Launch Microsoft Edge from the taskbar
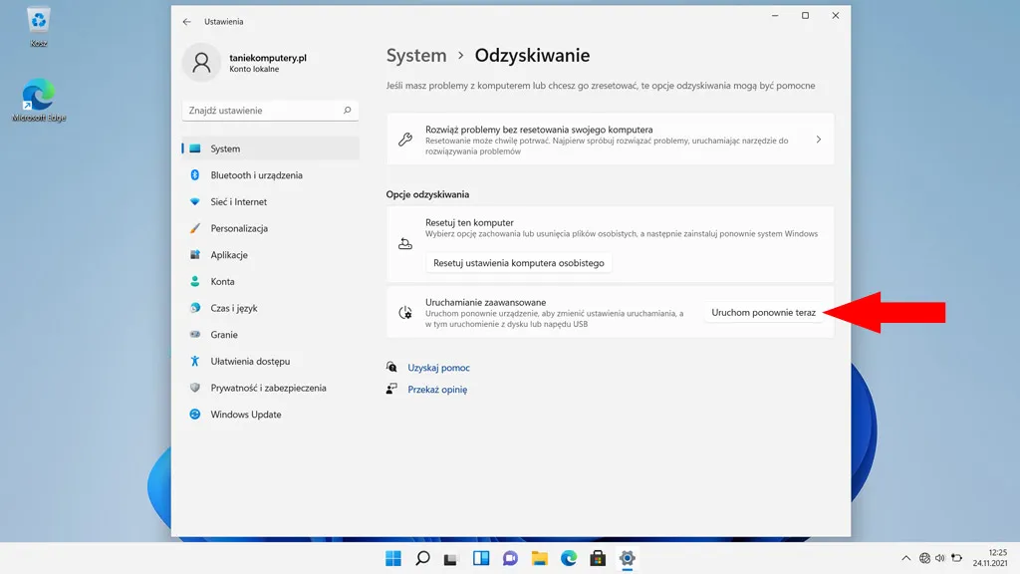Image resolution: width=1020 pixels, height=574 pixels. click(x=569, y=558)
